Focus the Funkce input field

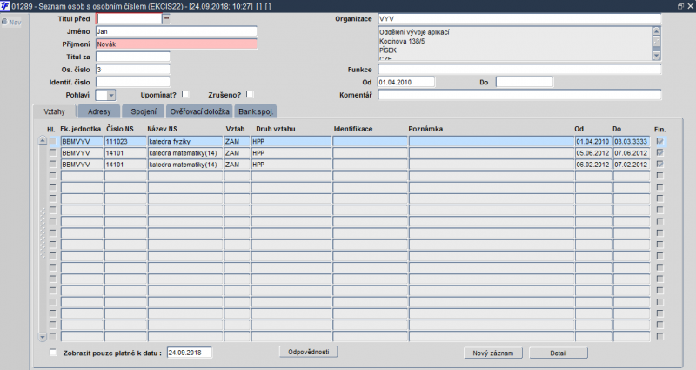(519, 70)
